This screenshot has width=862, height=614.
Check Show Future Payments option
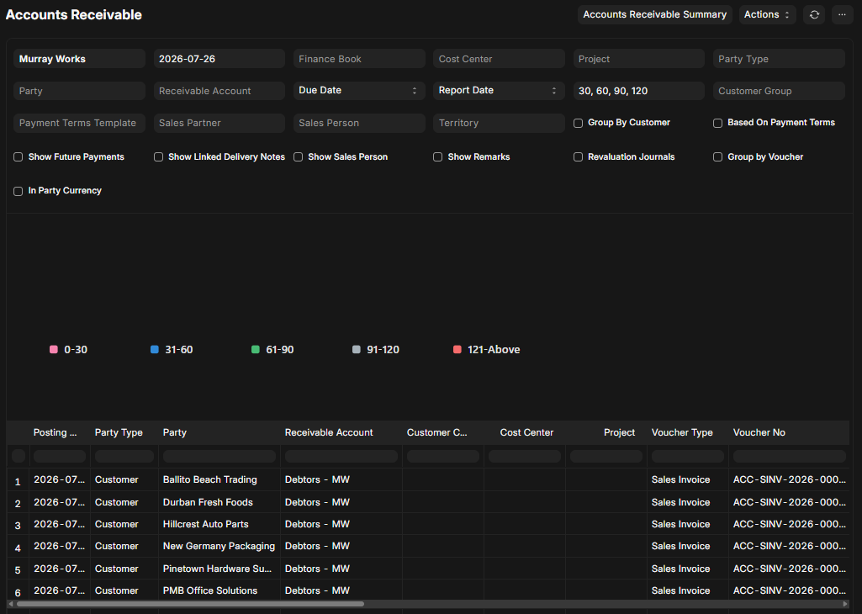pyautogui.click(x=19, y=157)
